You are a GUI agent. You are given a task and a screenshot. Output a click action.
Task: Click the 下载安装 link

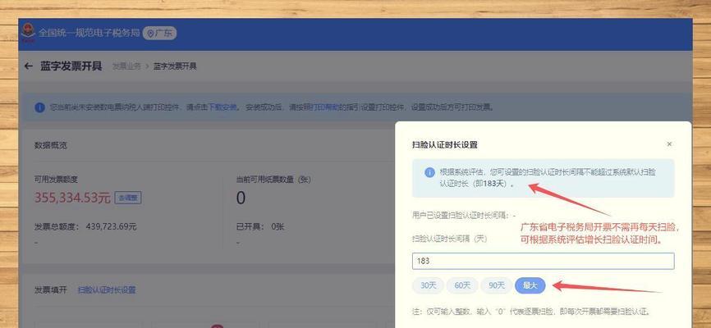coord(222,107)
